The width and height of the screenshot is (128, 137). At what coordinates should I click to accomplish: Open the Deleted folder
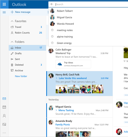click(27, 65)
